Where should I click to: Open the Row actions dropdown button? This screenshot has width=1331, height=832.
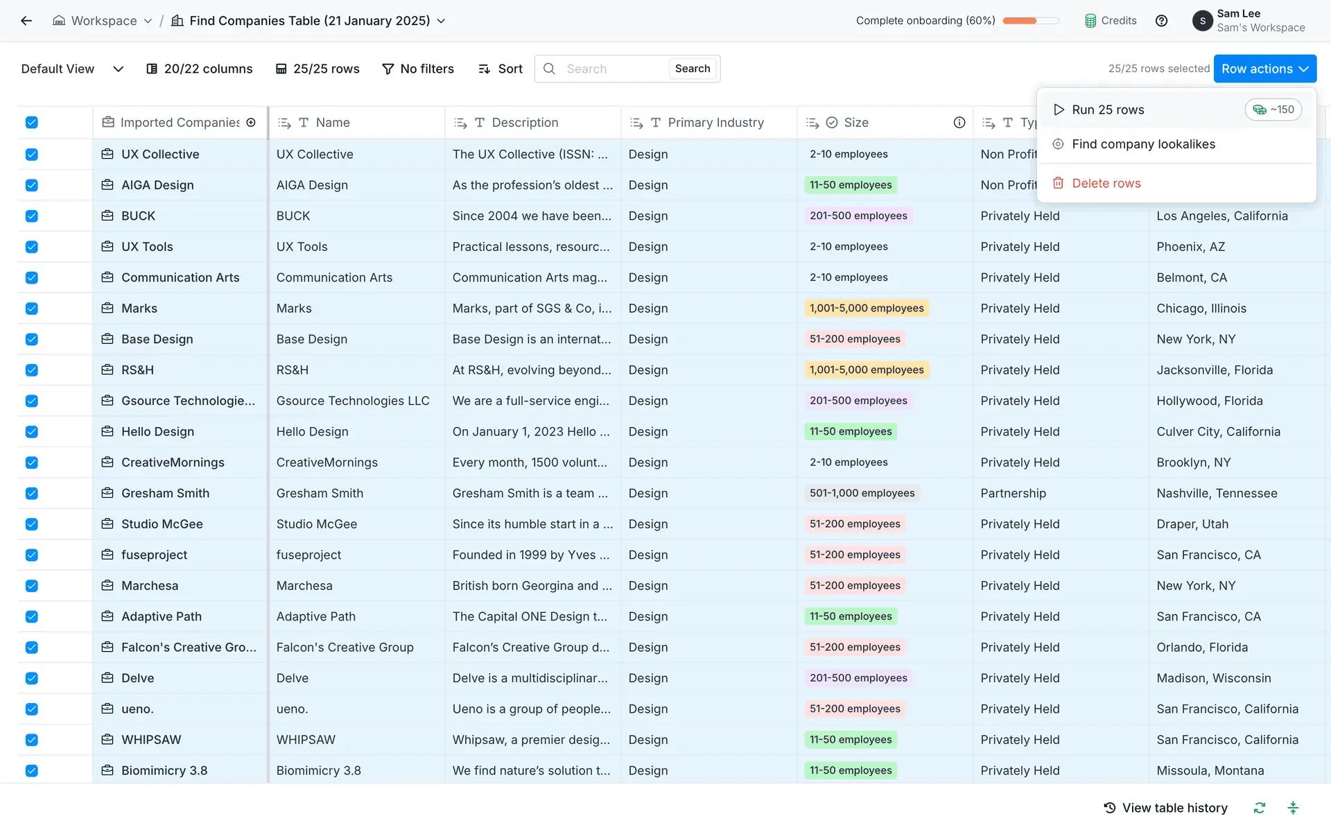tap(1264, 69)
